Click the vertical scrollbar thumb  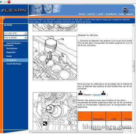tap(133, 66)
